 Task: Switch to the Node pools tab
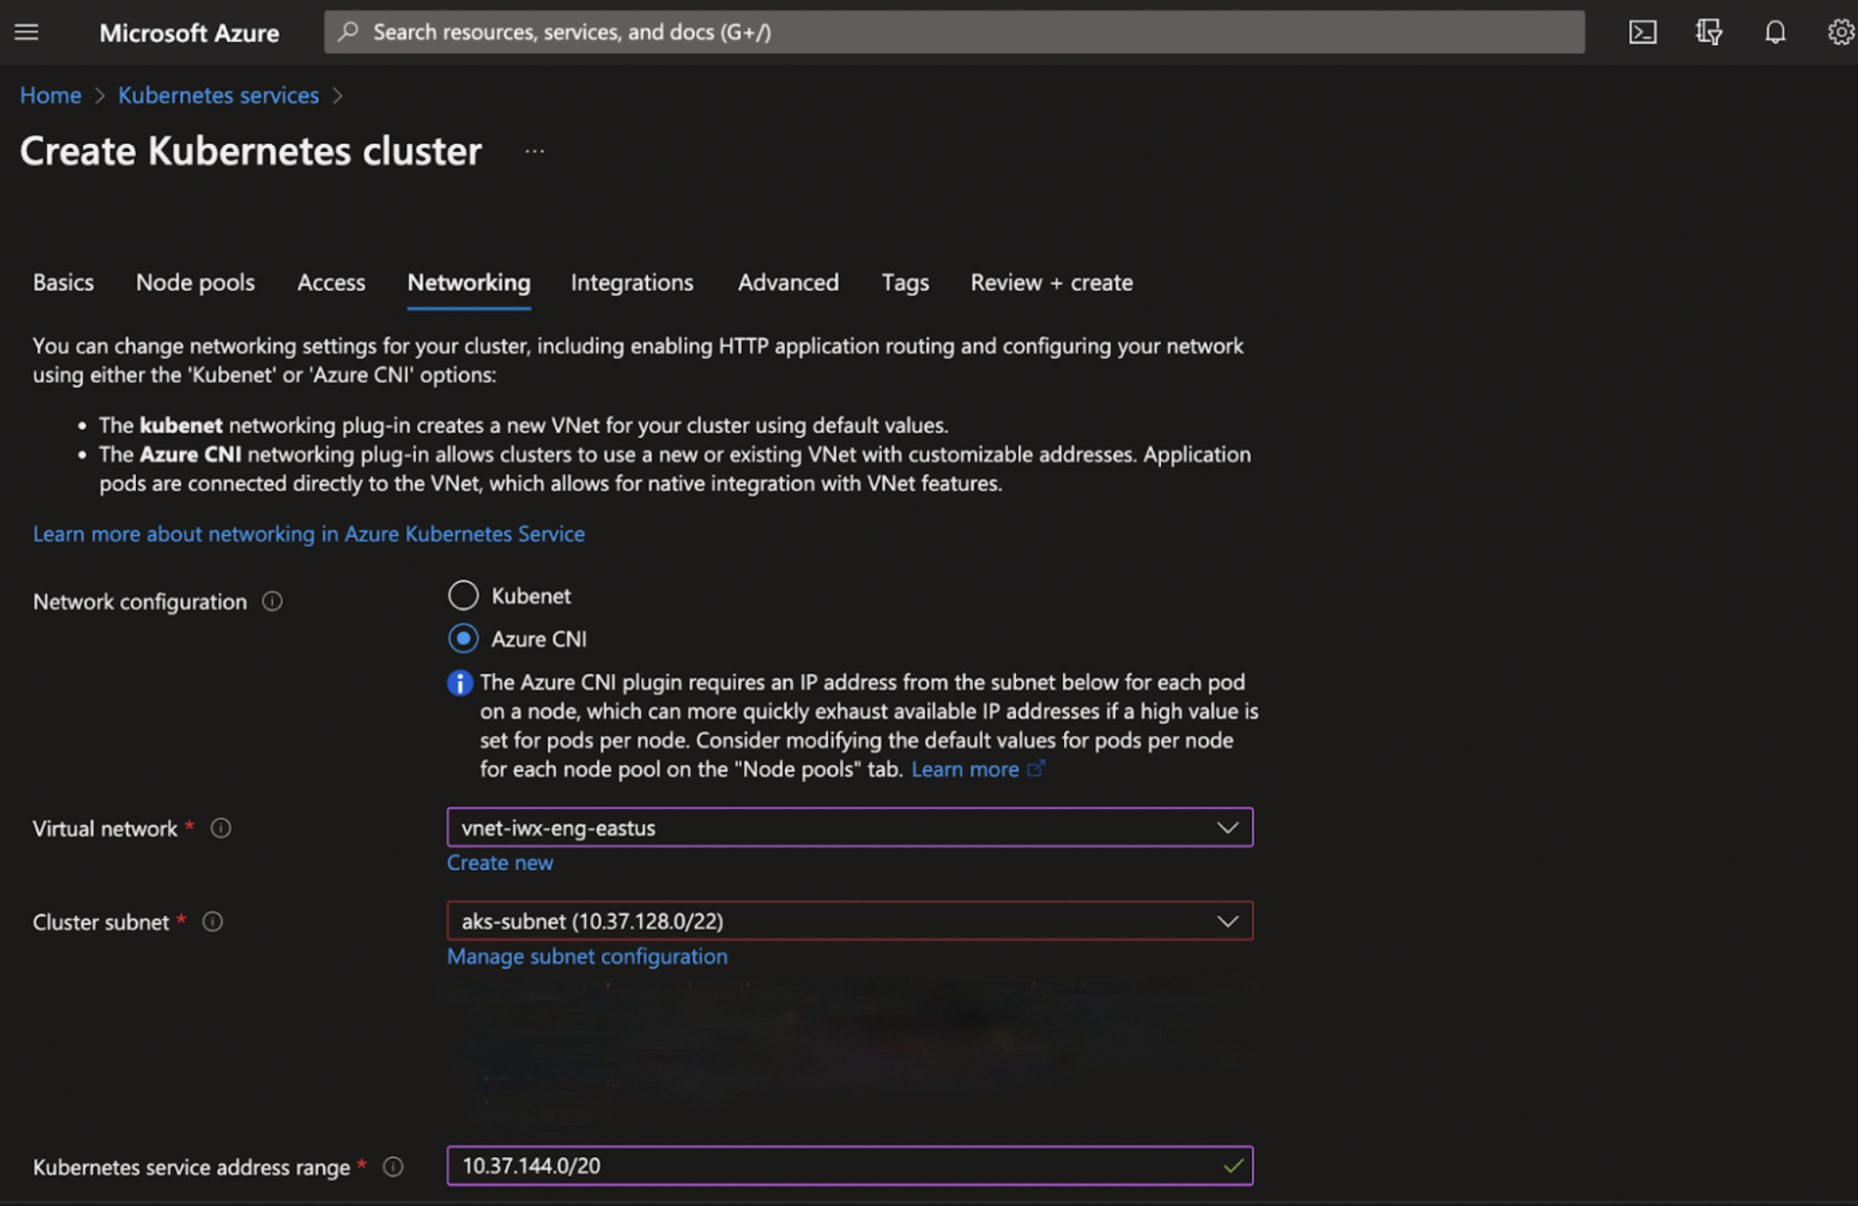pos(195,282)
